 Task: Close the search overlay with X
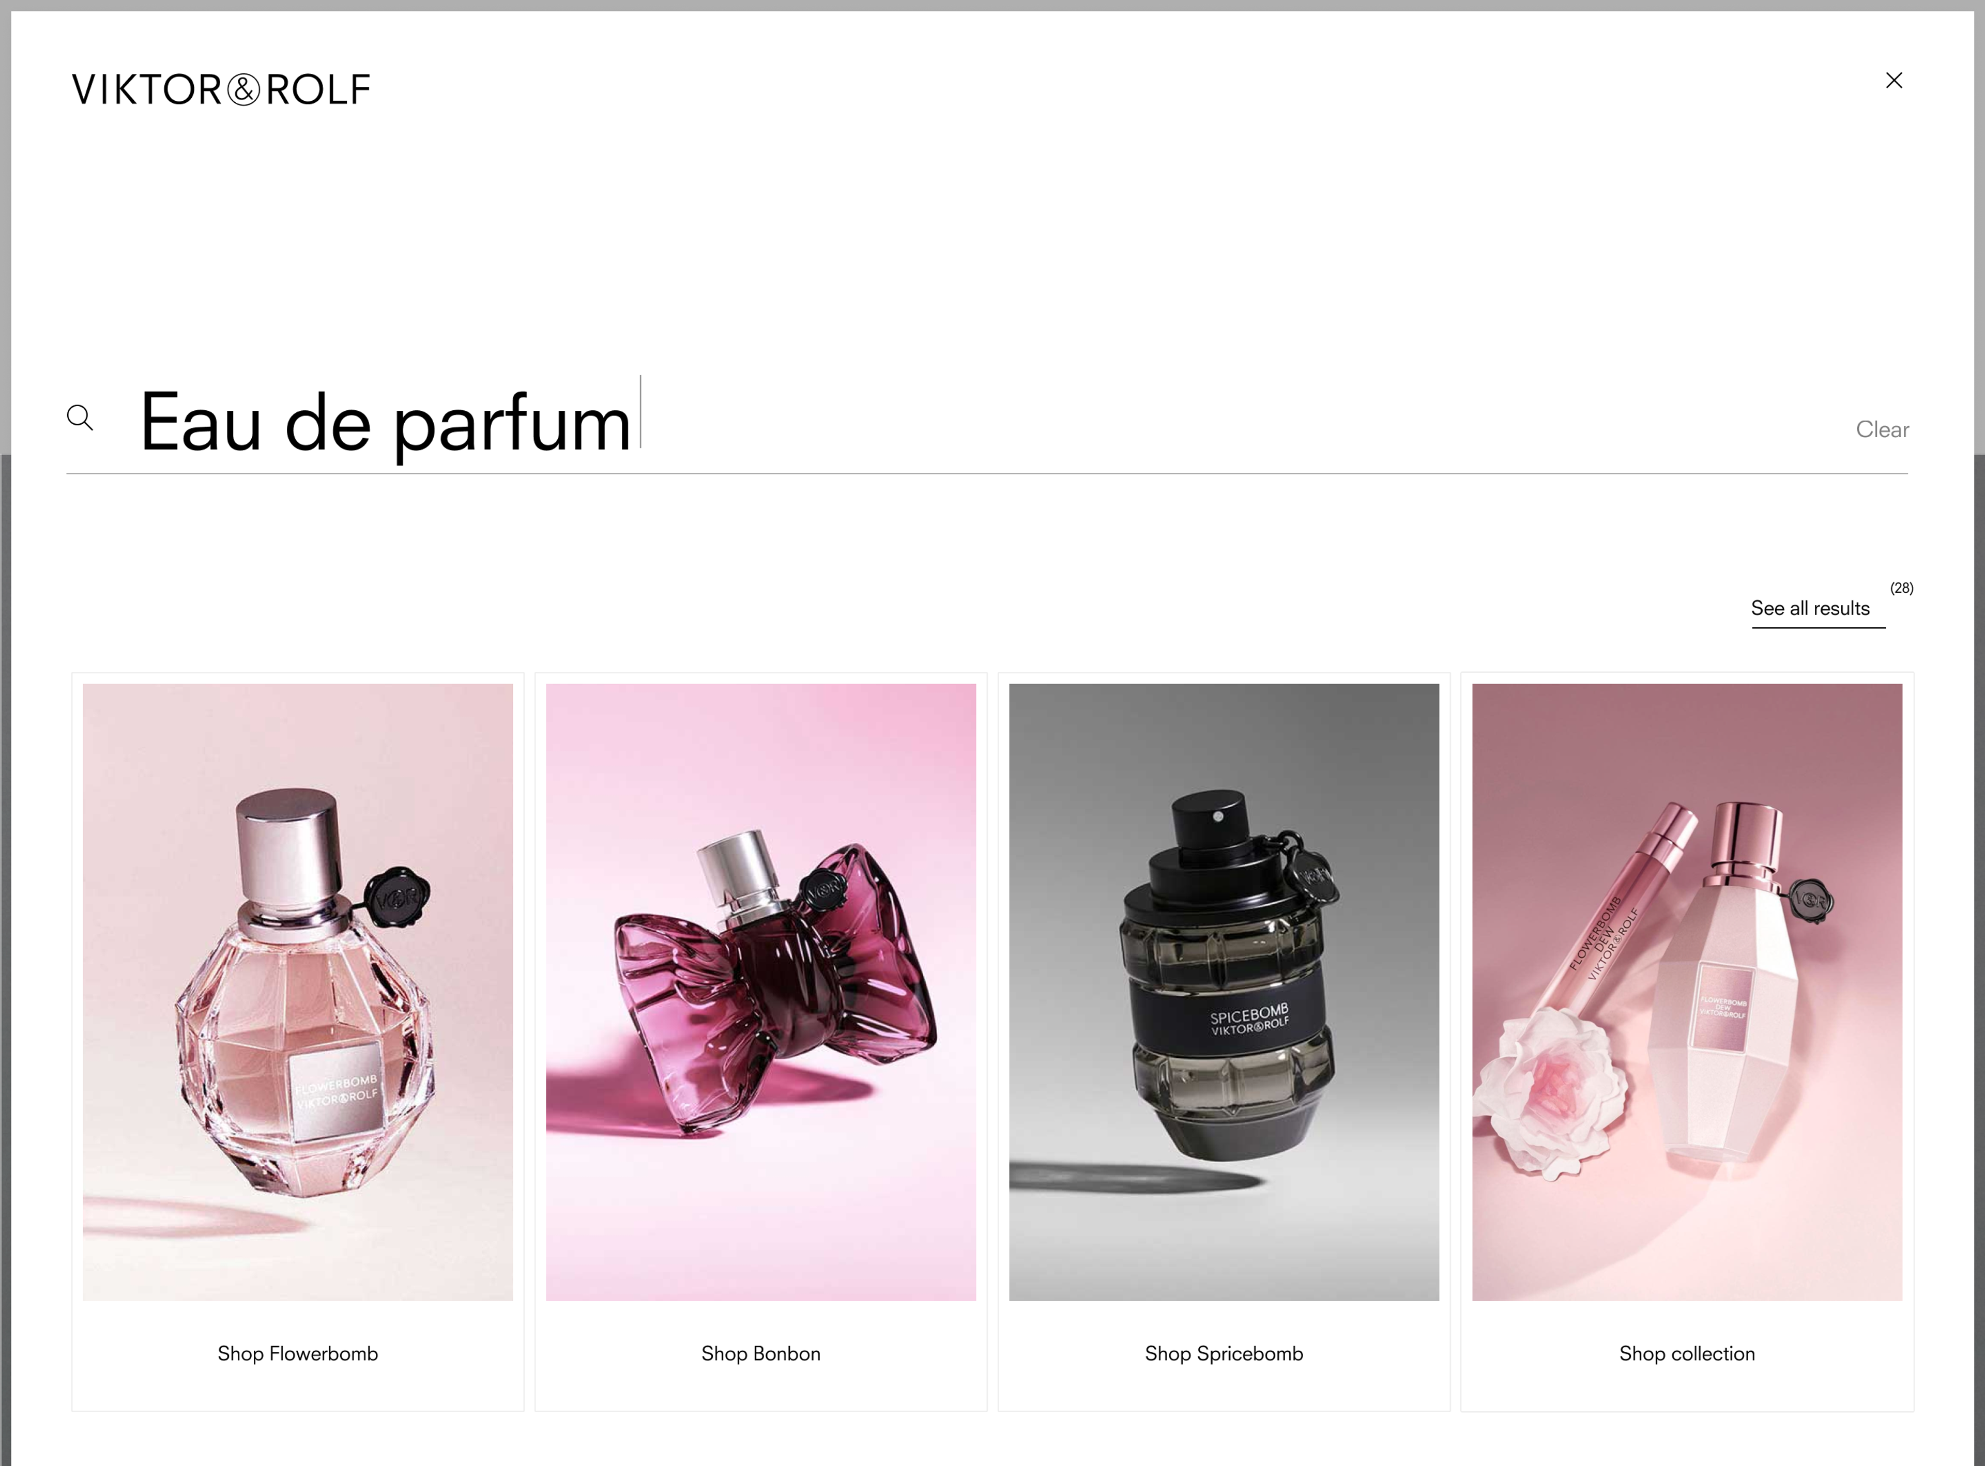click(x=1894, y=81)
